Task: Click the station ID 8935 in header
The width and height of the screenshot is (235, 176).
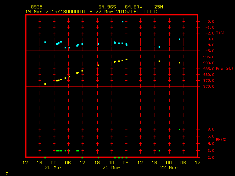Action: point(37,7)
